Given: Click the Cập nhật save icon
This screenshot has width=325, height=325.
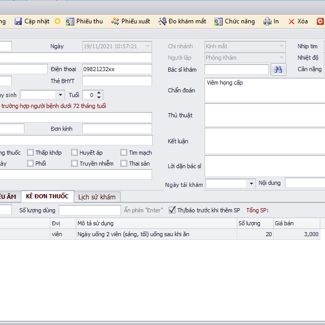Looking at the screenshot, I should click(x=18, y=21).
